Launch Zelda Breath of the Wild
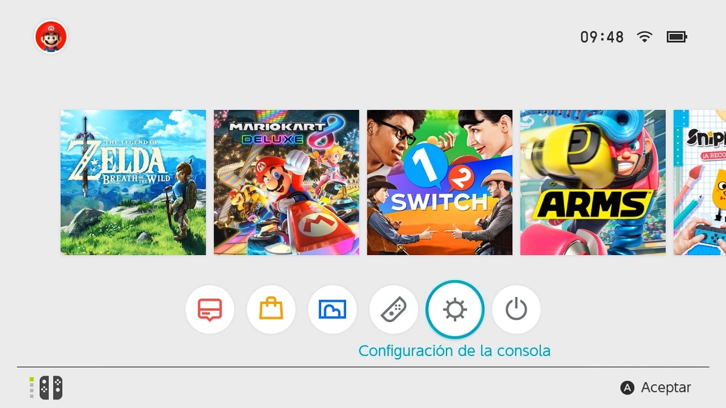The width and height of the screenshot is (726, 408). point(133,182)
